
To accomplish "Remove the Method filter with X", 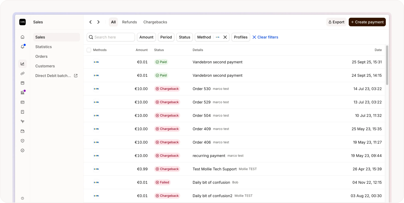I will pos(225,37).
